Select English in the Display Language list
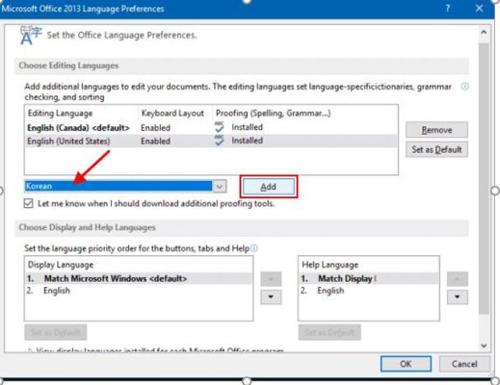 point(139,291)
